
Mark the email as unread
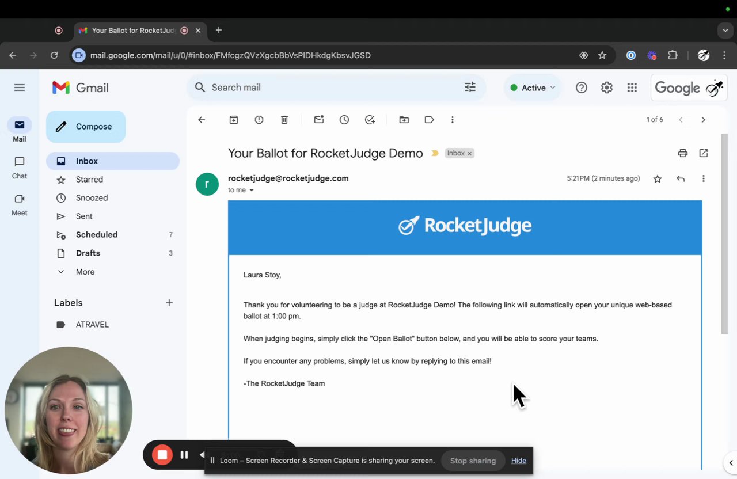click(x=319, y=120)
